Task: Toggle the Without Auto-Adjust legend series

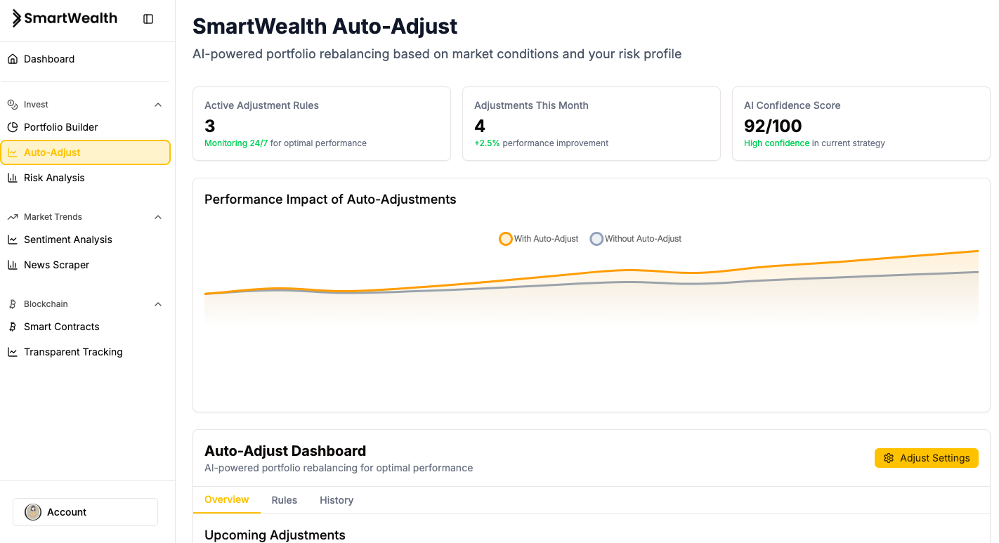Action: [x=636, y=239]
